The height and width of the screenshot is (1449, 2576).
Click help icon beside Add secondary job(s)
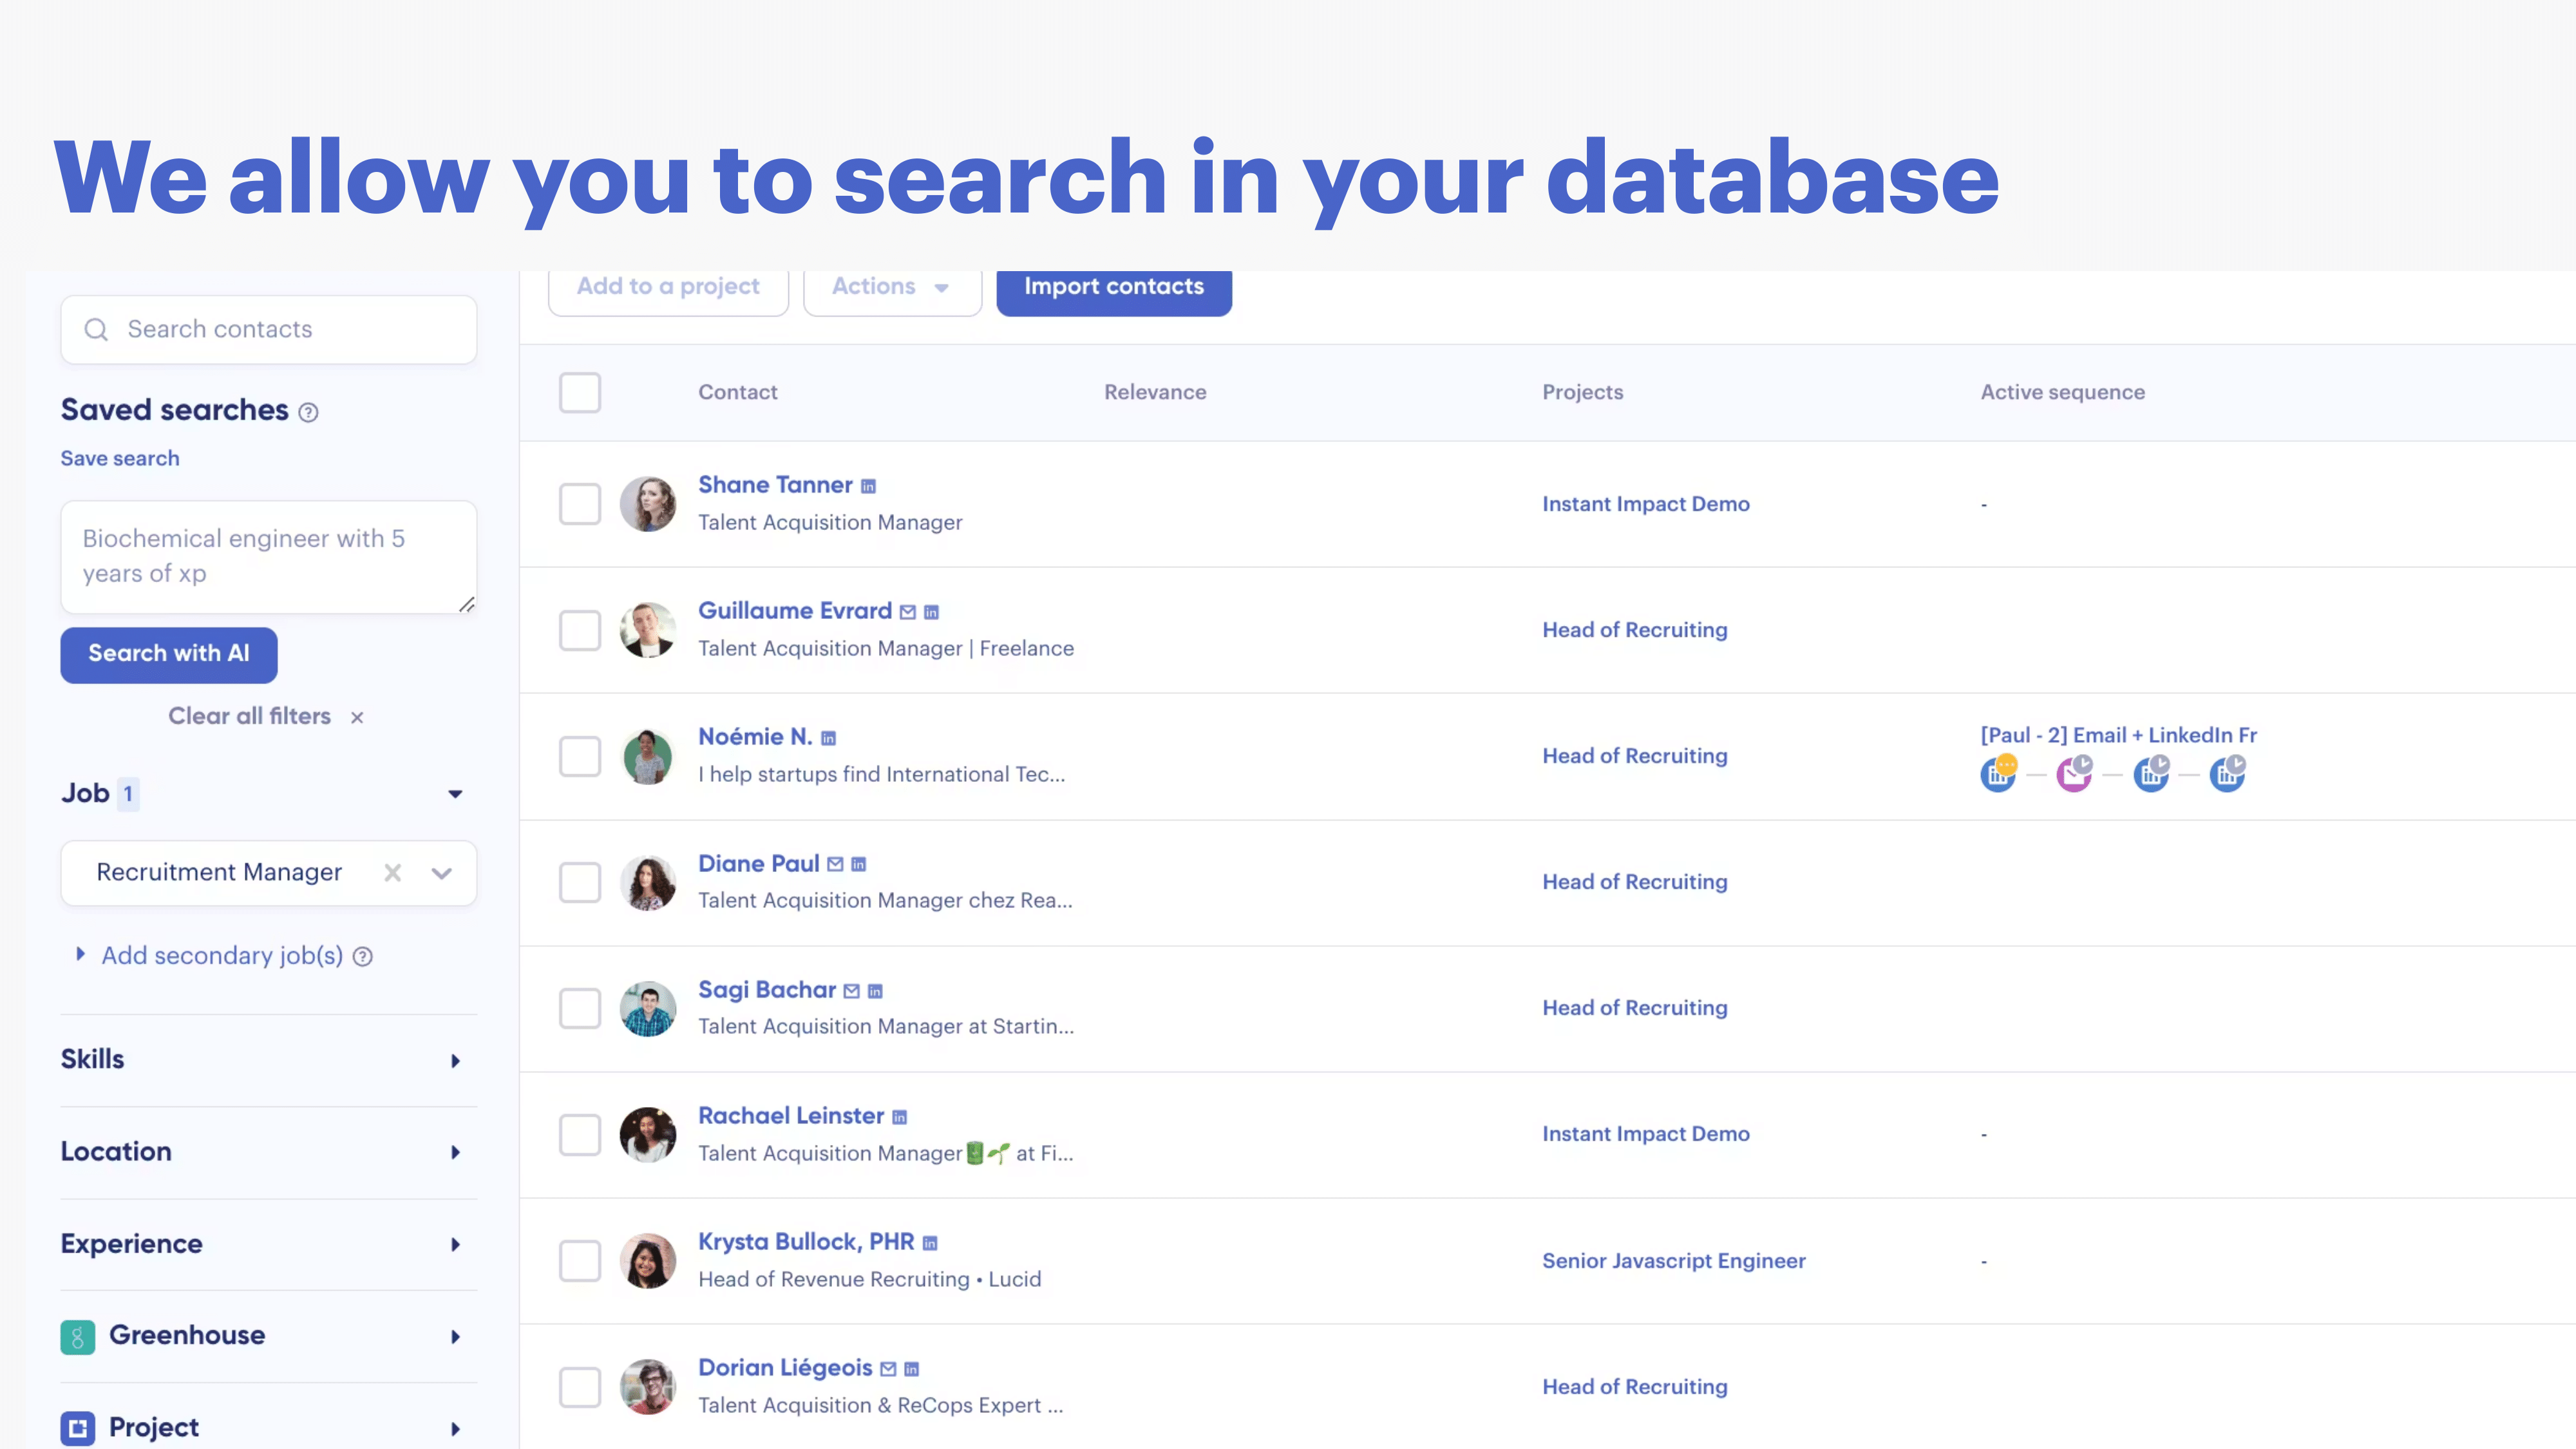pyautogui.click(x=363, y=957)
